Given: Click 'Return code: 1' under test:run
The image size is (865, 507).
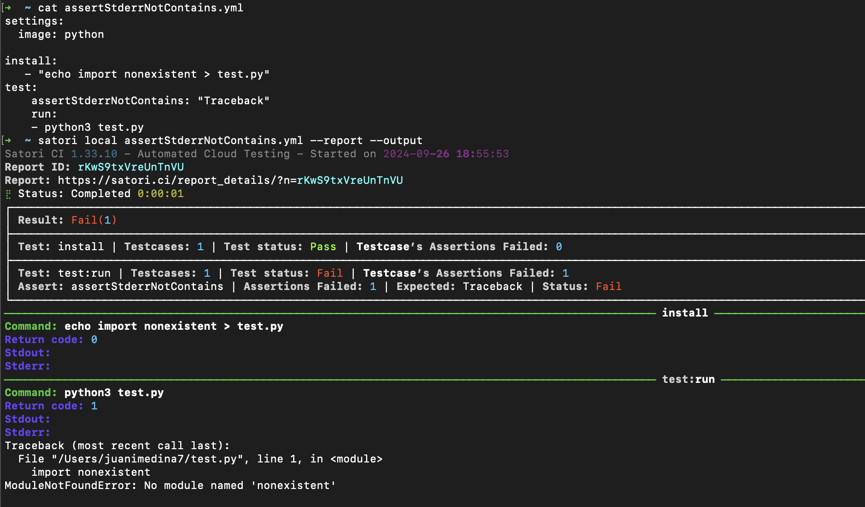Looking at the screenshot, I should (x=51, y=406).
